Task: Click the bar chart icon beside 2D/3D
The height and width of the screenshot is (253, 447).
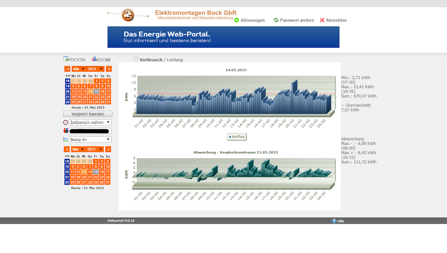Action: pyautogui.click(x=94, y=59)
